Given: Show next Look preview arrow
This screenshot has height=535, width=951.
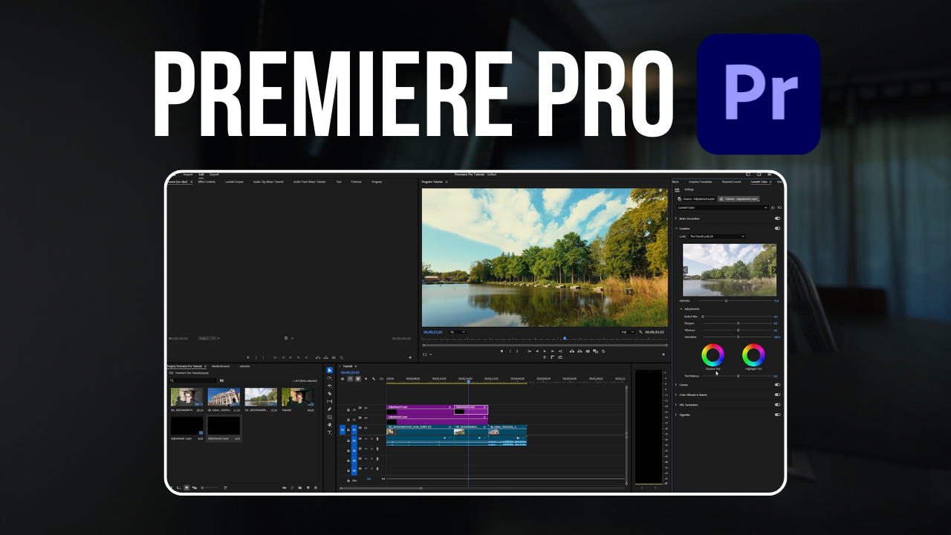Looking at the screenshot, I should tap(773, 270).
